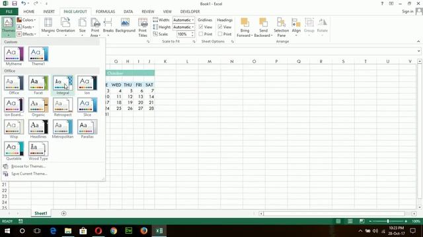The image size is (423, 237).
Task: Collapse the ribbon with the arrow
Action: click(x=418, y=41)
